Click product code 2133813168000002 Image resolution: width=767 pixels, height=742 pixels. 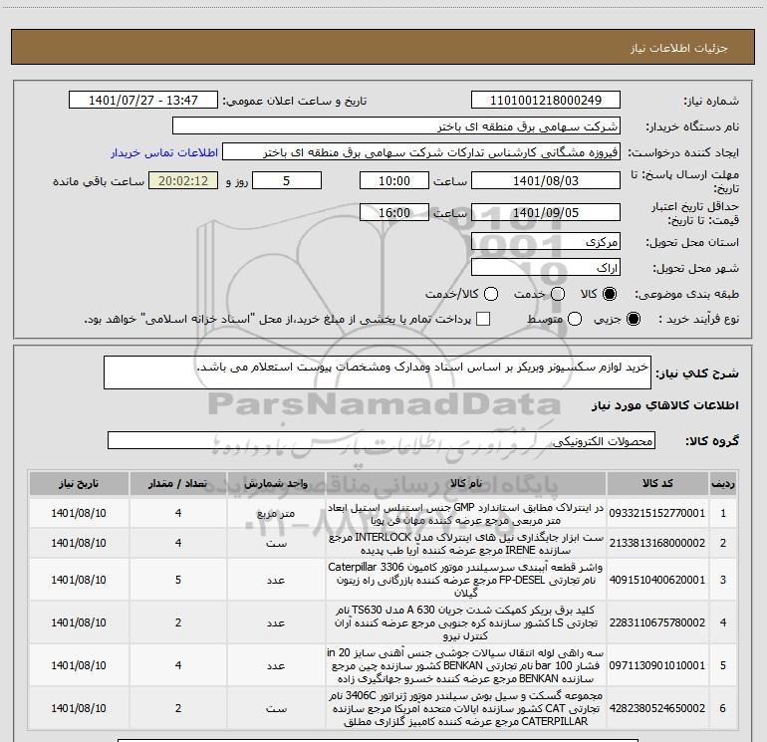(657, 543)
